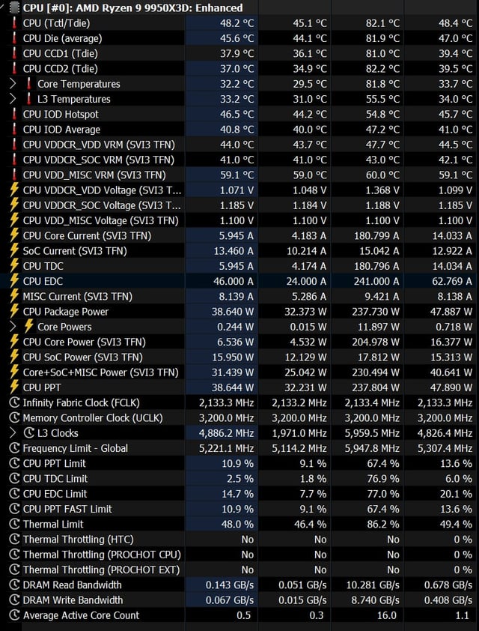
Task: Click lightning icon next to CPU Package Power
Action: (14, 312)
